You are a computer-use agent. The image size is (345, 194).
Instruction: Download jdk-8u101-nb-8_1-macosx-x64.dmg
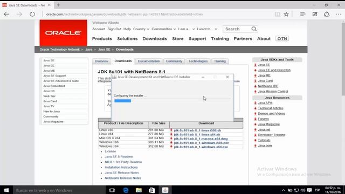tap(201, 138)
